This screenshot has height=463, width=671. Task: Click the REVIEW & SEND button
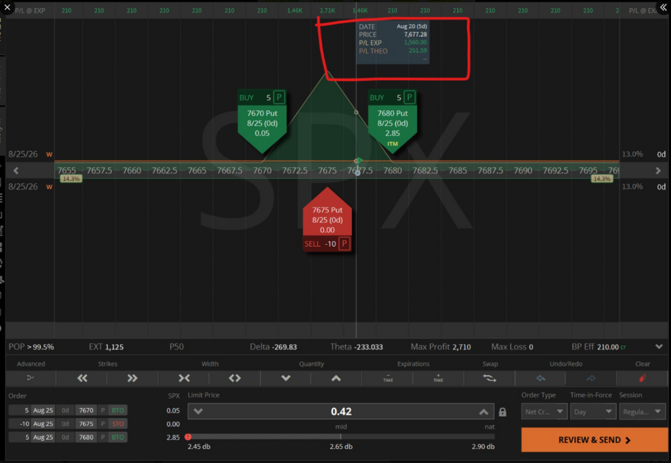click(594, 439)
